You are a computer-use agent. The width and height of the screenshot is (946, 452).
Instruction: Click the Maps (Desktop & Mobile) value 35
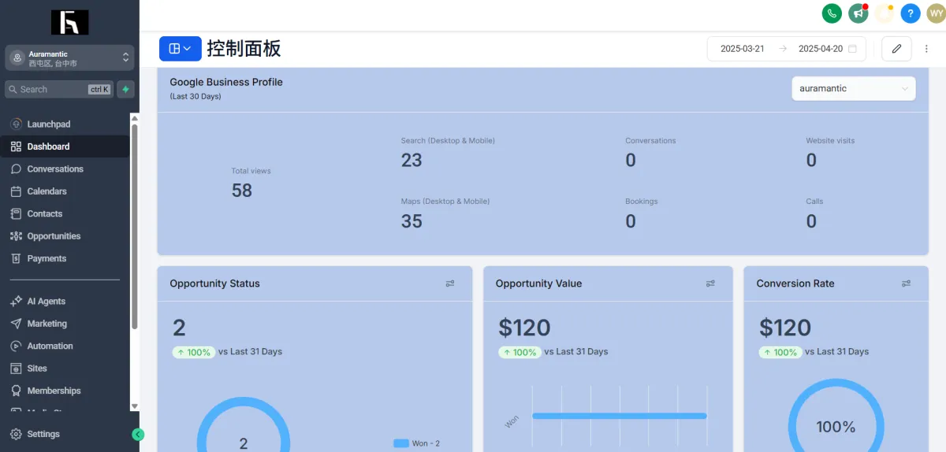[x=412, y=221]
